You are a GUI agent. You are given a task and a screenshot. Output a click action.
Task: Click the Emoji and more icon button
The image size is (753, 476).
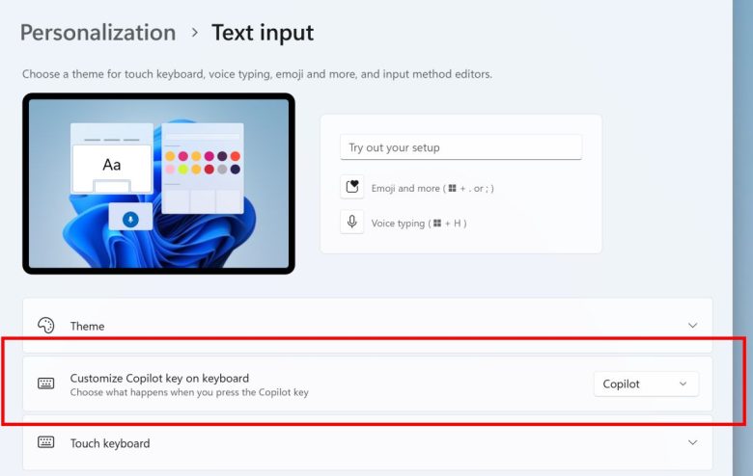[x=352, y=187]
